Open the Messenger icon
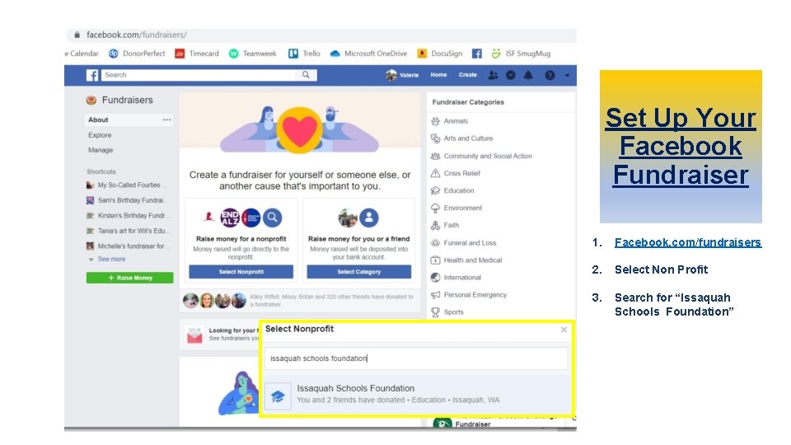This screenshot has height=445, width=791. coord(511,75)
